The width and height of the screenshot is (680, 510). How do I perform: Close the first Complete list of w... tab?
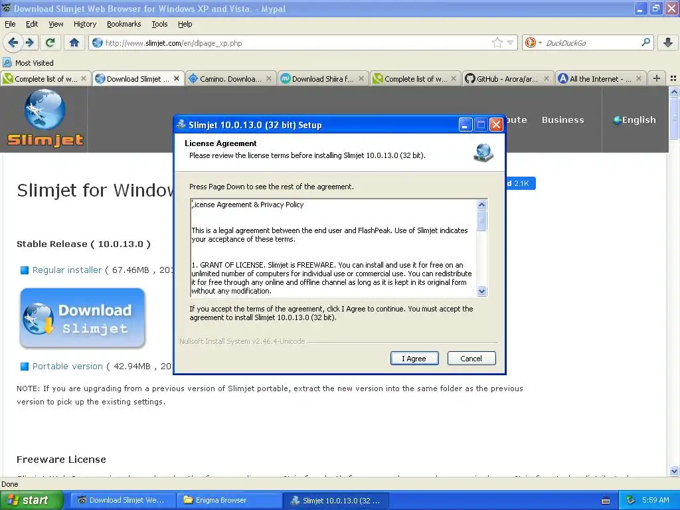pyautogui.click(x=84, y=78)
